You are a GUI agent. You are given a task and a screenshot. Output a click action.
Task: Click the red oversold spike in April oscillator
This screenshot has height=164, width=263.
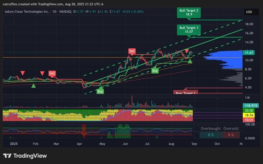[84, 131]
